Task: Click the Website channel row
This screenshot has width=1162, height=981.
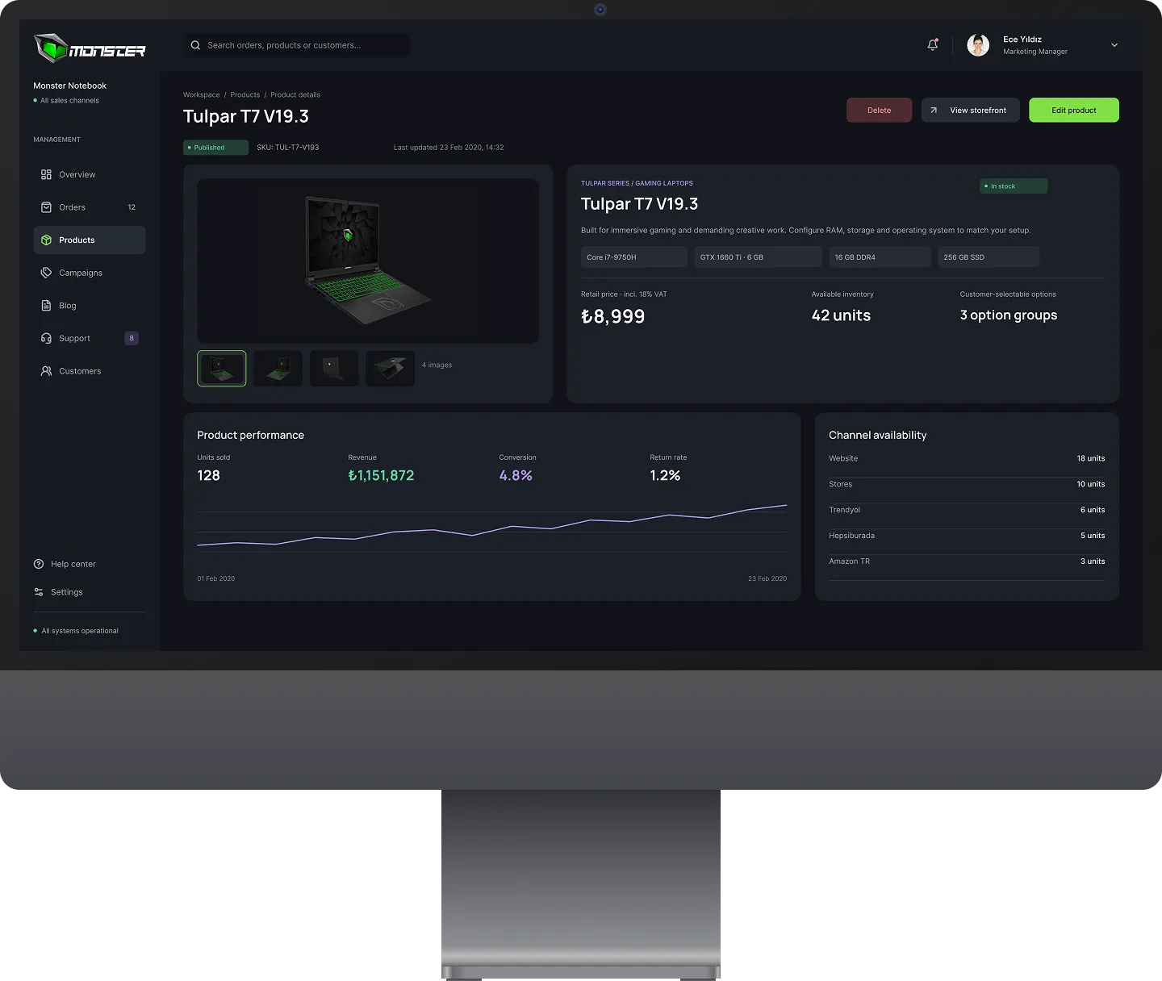Action: pos(967,458)
